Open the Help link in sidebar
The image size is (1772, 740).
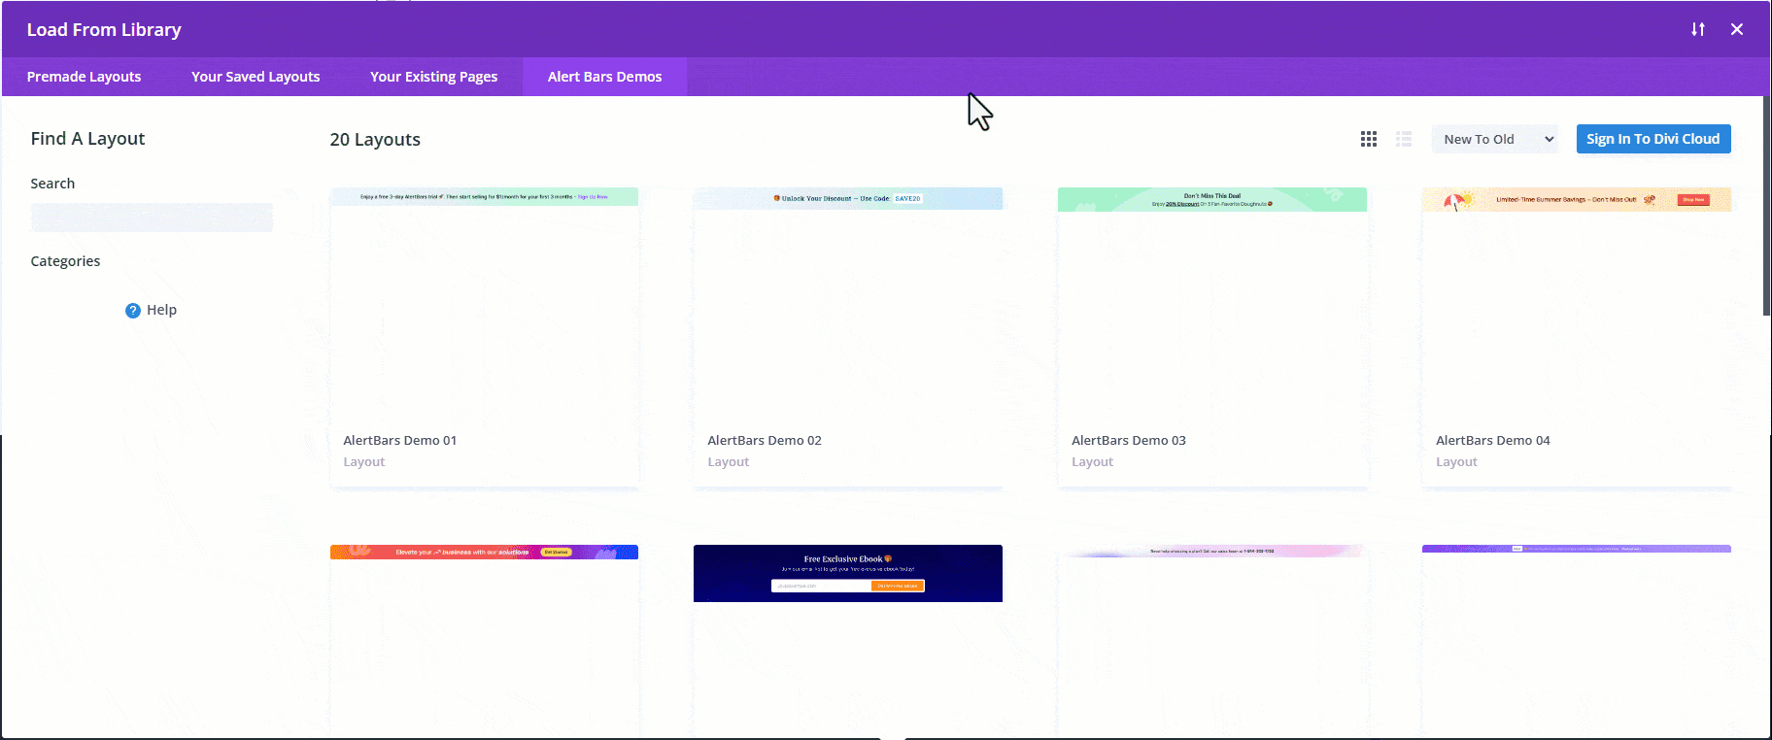tap(161, 310)
